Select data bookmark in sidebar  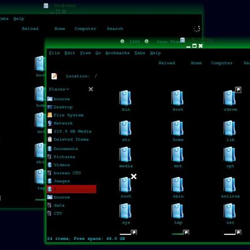56,205
